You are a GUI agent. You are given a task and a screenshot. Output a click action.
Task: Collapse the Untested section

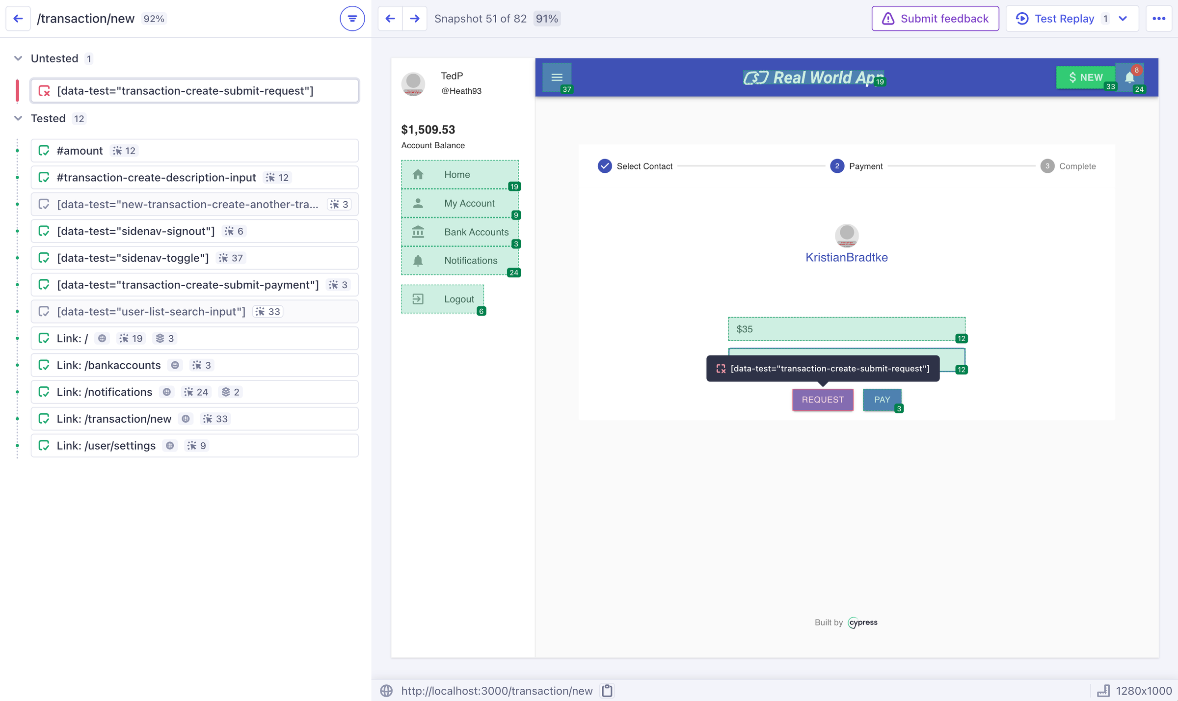click(x=18, y=58)
